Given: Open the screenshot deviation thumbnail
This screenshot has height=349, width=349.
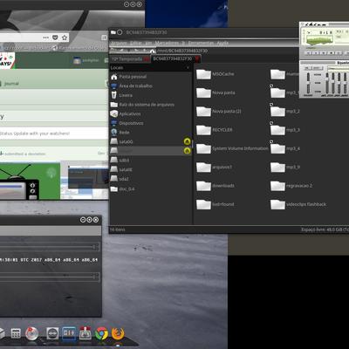Looking at the screenshot, I should point(85,180).
